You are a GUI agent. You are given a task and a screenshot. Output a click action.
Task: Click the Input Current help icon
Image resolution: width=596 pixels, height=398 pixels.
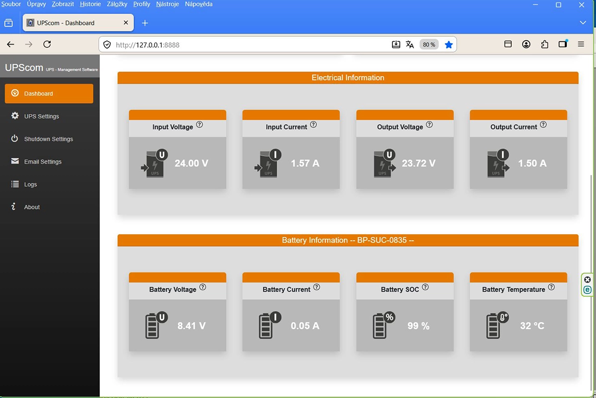tap(313, 125)
